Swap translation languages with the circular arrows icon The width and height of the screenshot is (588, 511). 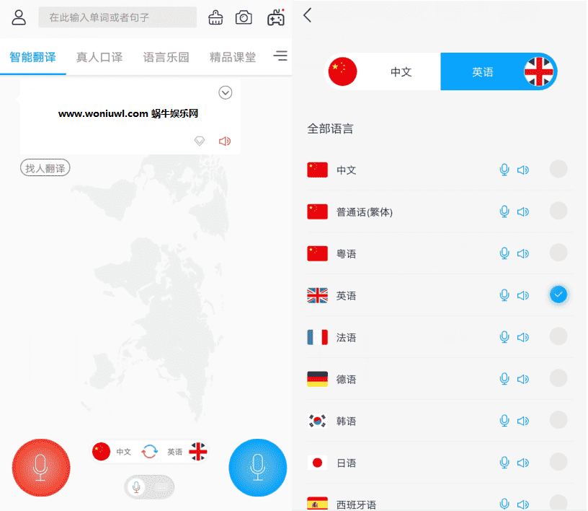[150, 451]
